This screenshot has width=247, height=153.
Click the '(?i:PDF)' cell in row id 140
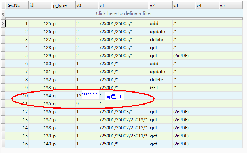tap(184, 144)
